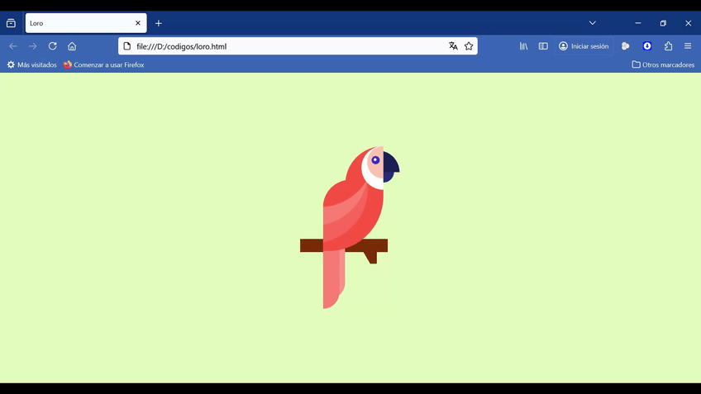Open Más visitados bookmarks folder
The width and height of the screenshot is (701, 394).
(x=31, y=64)
